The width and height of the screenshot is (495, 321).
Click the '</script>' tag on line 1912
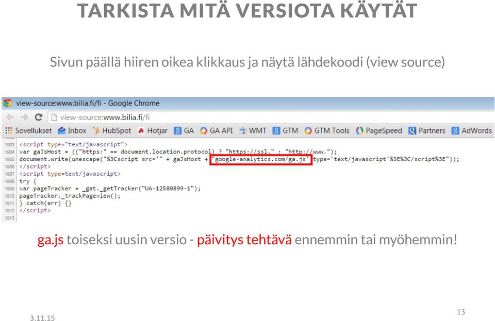point(35,211)
